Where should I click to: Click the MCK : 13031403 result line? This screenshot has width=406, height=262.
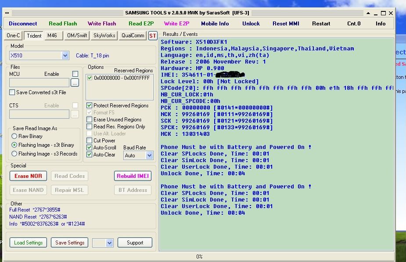click(x=185, y=134)
